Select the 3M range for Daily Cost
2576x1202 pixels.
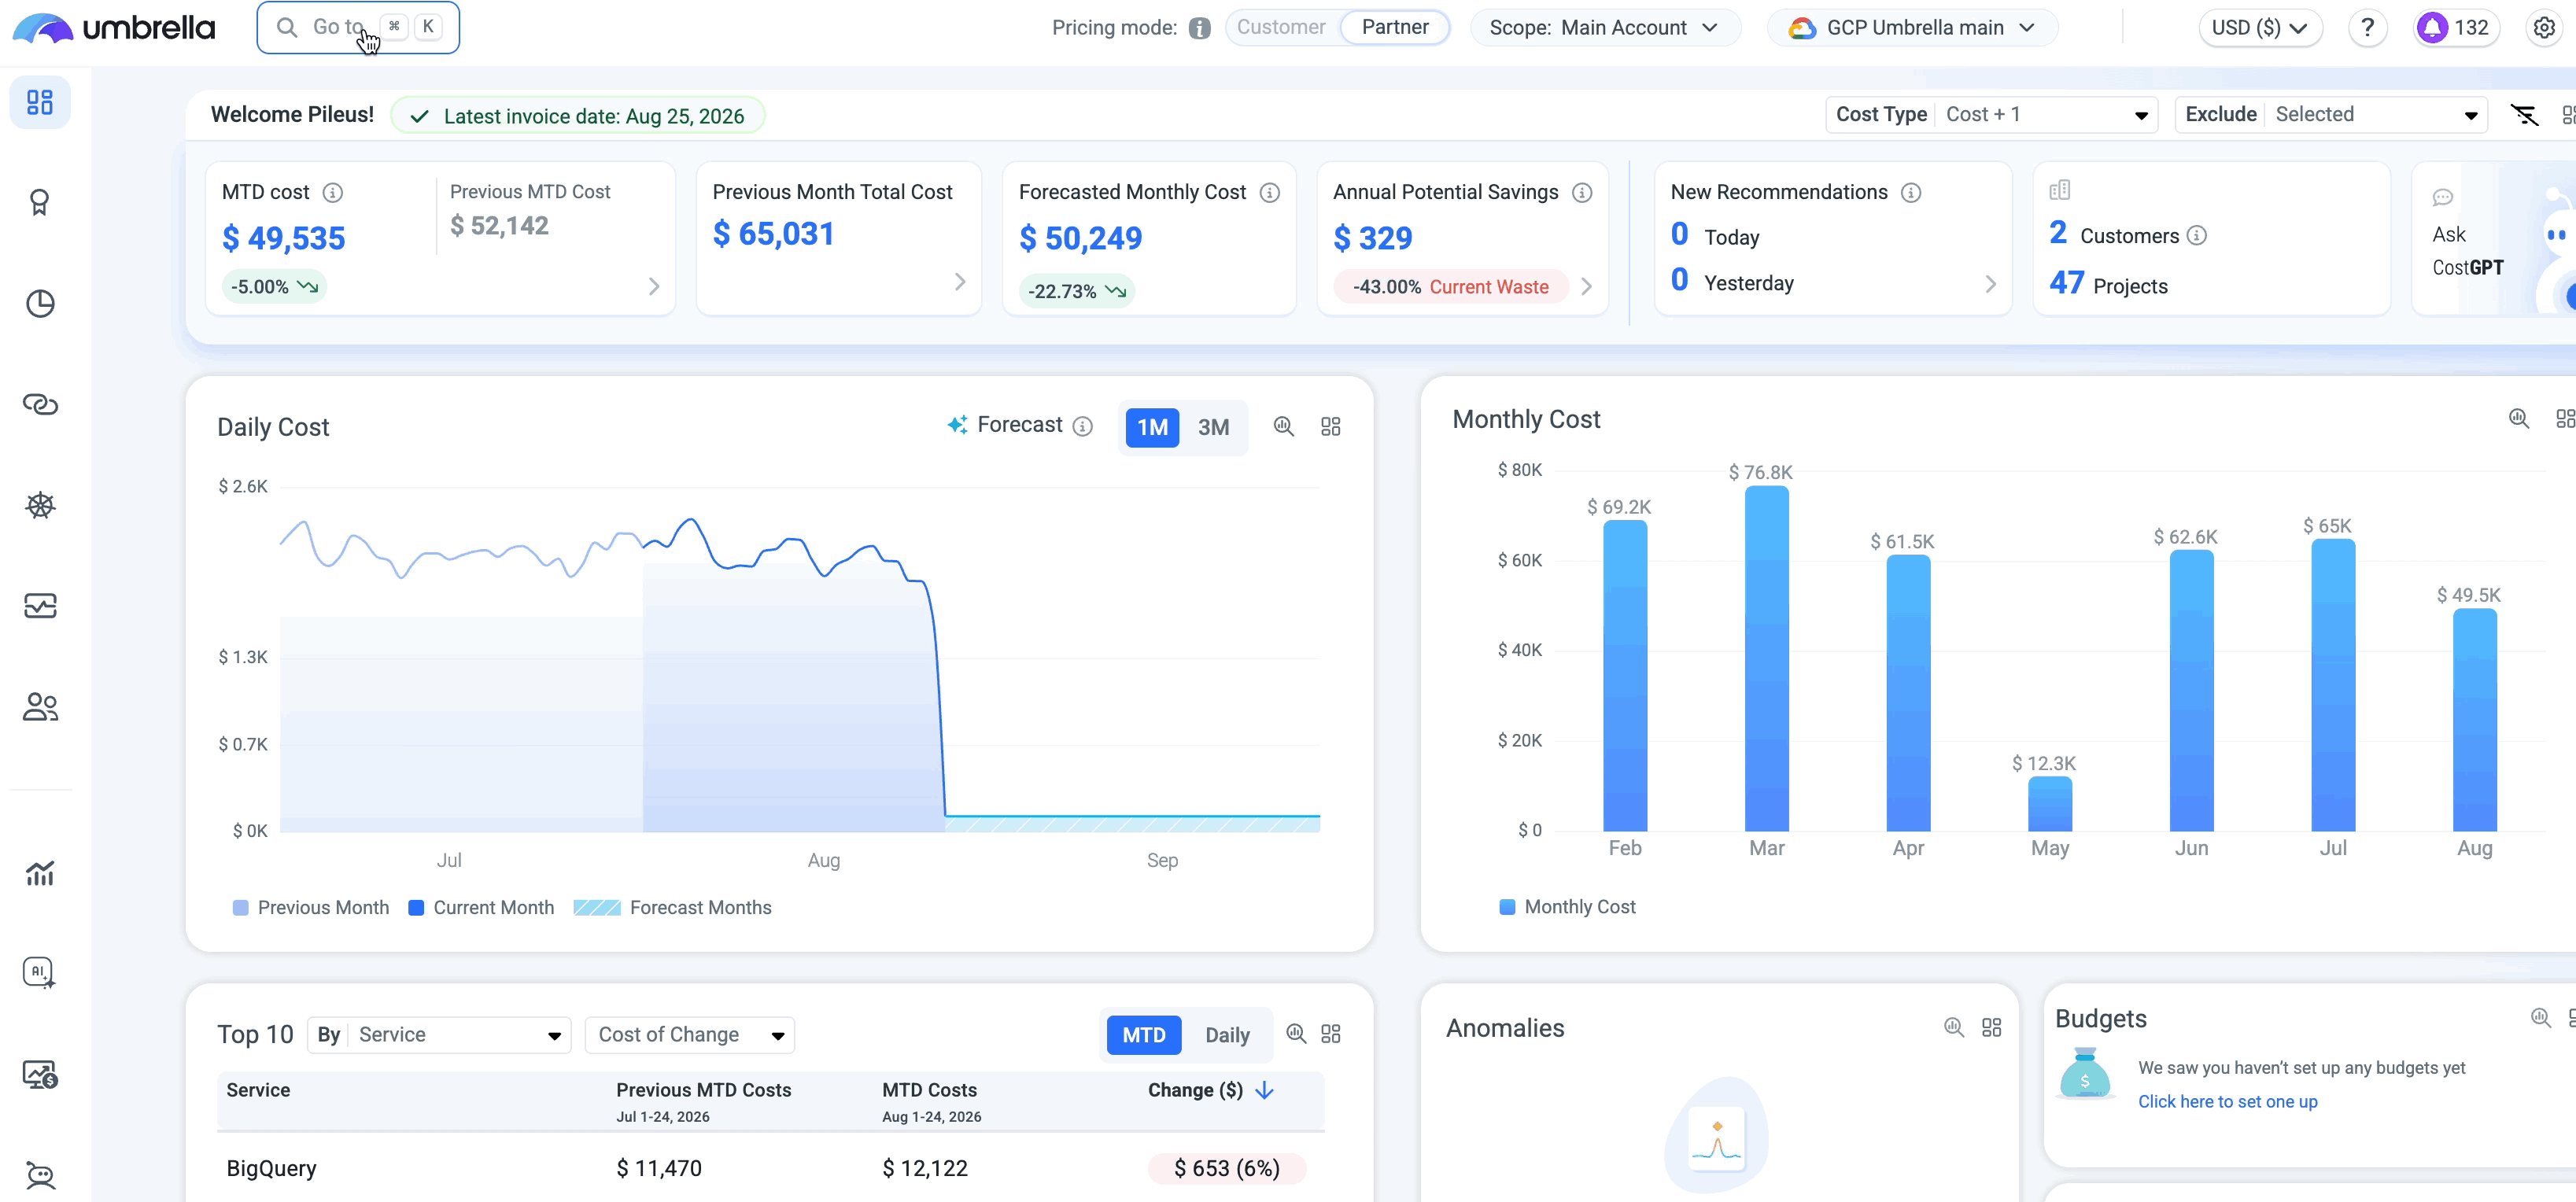click(x=1213, y=428)
